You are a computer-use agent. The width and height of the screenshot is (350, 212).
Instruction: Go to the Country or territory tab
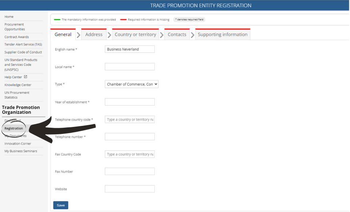pyautogui.click(x=135, y=34)
